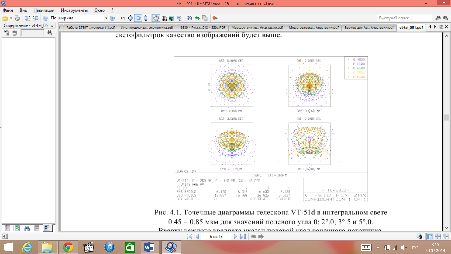Open the document tabs list grid button
The width and height of the screenshot is (451, 254).
pos(441,27)
